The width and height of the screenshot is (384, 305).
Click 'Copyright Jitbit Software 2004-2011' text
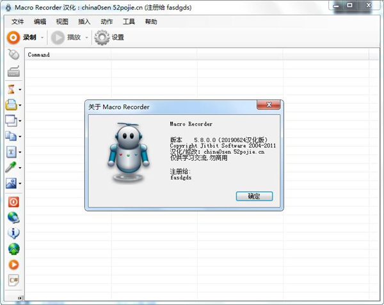223,145
